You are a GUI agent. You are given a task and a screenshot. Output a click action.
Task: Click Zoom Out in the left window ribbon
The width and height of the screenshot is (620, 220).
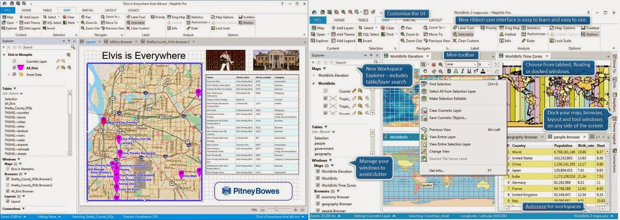click(x=90, y=29)
